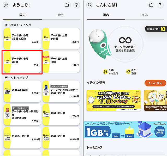Select データ使い放題 6時間 250円 topping
This screenshot has height=156, width=167.
(x=22, y=62)
